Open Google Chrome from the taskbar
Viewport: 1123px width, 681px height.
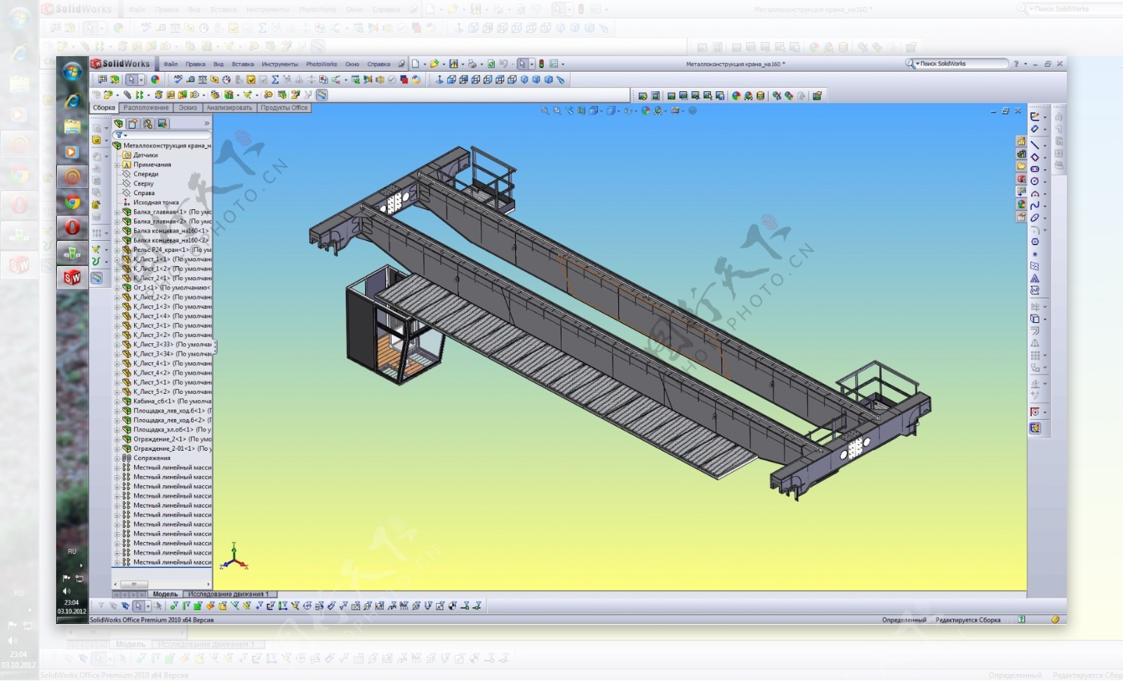click(x=72, y=202)
